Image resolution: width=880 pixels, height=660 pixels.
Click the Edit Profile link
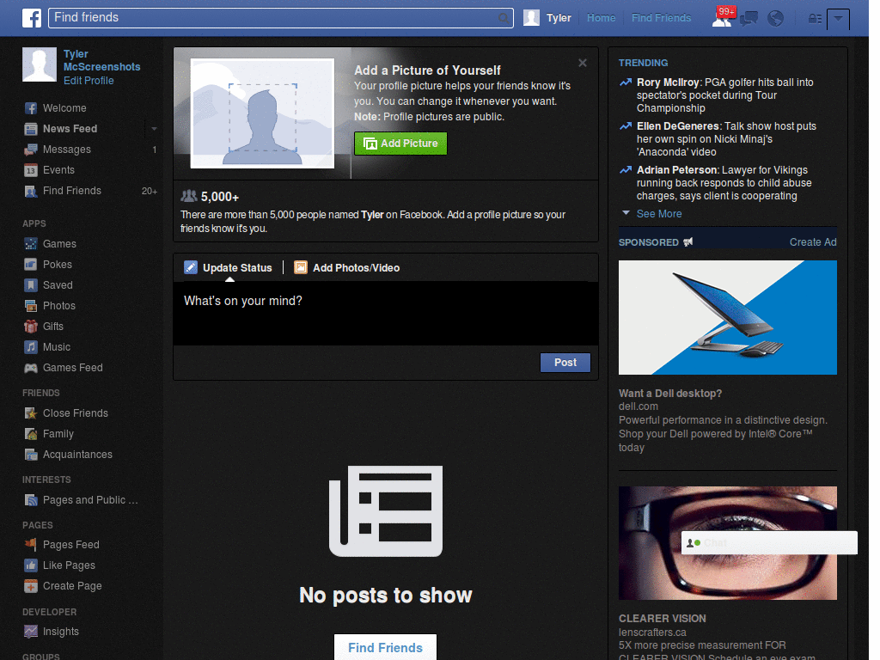click(x=89, y=81)
